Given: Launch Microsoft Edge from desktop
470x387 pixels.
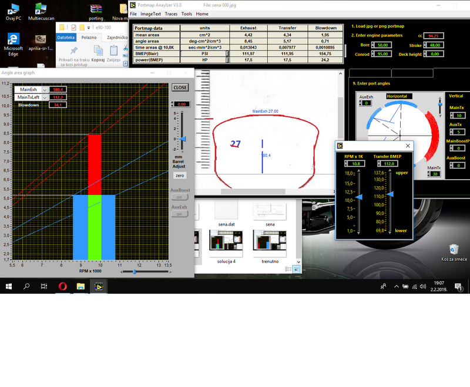Looking at the screenshot, I should click(13, 44).
